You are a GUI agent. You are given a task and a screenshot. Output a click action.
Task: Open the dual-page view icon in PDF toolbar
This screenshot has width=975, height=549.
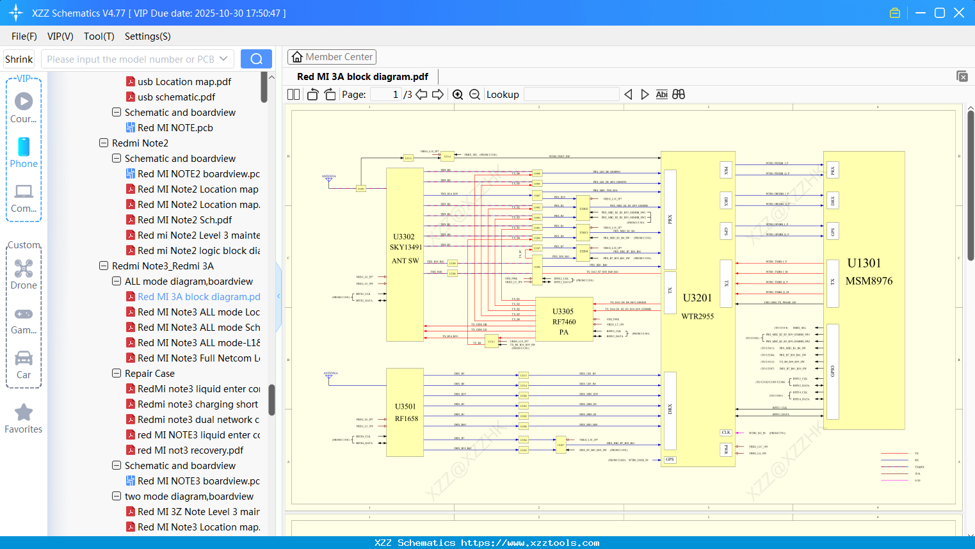pos(293,94)
